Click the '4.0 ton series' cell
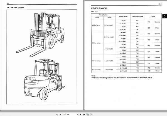Screen dimensions: 167x116 97,43
